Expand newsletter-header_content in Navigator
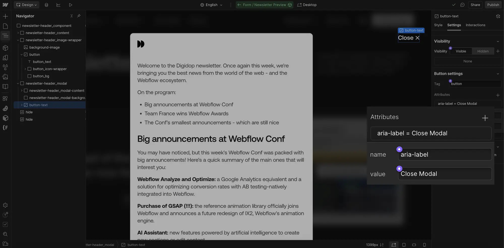The image size is (504, 248). pyautogui.click(x=18, y=33)
